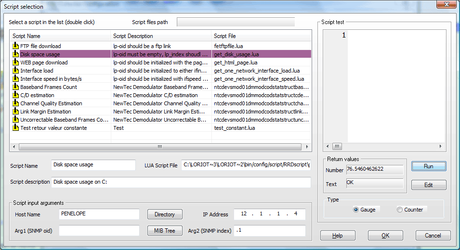Click the script test pane scroll right arrow

point(440,146)
